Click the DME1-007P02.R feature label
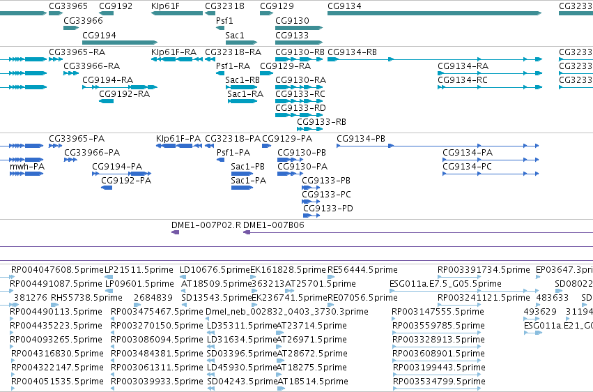The width and height of the screenshot is (593, 392). [206, 225]
